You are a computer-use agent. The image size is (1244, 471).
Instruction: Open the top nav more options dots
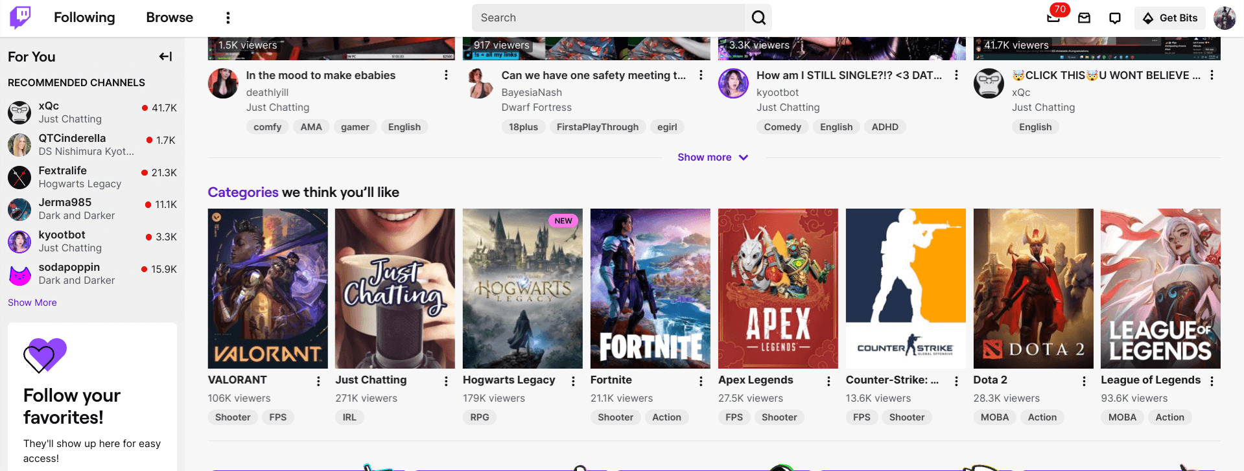pos(228,17)
